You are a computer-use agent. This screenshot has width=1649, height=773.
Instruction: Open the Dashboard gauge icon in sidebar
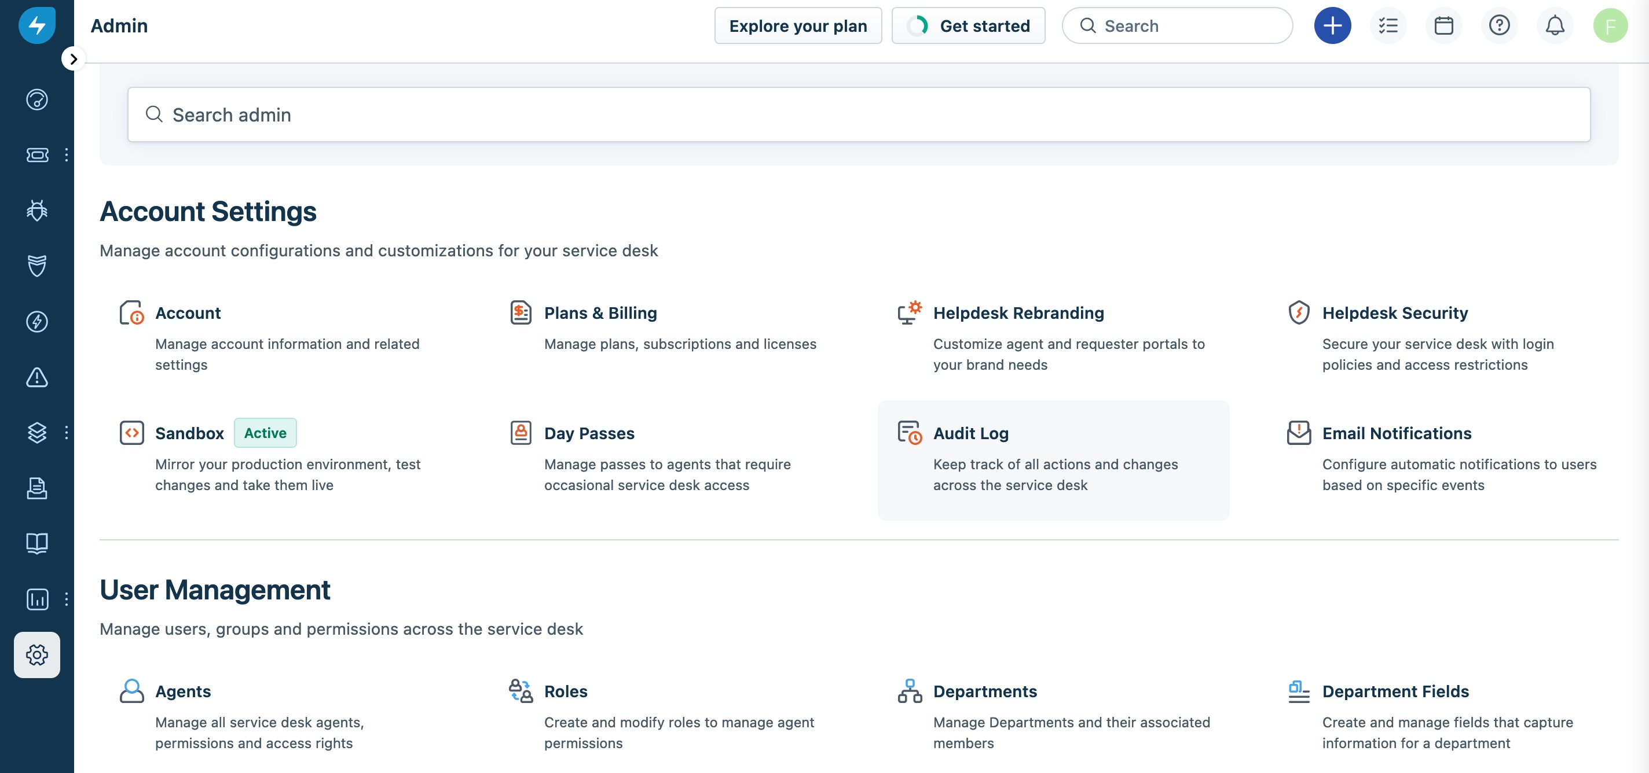[36, 99]
